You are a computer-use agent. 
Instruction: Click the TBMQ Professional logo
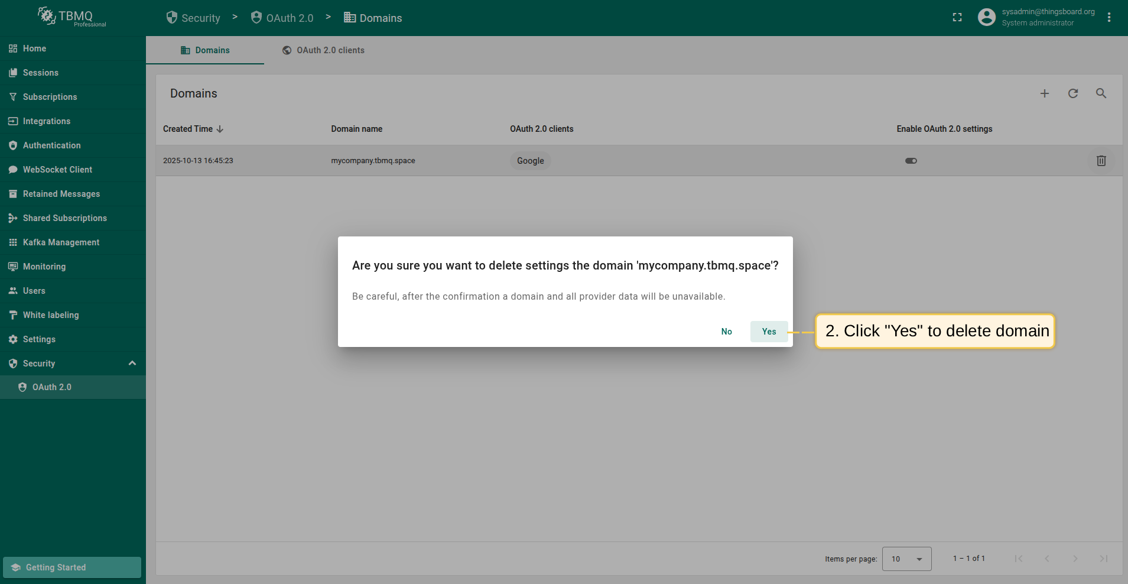click(x=72, y=17)
